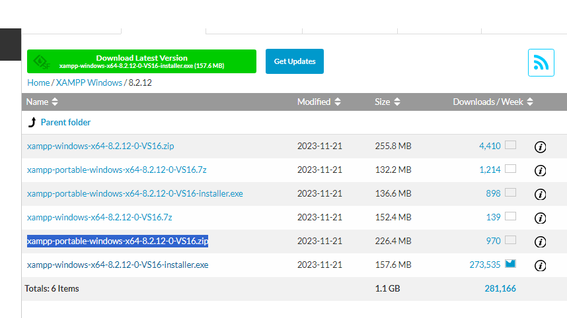Image resolution: width=567 pixels, height=318 pixels.
Task: Open the Parent folder link
Action: coord(65,122)
